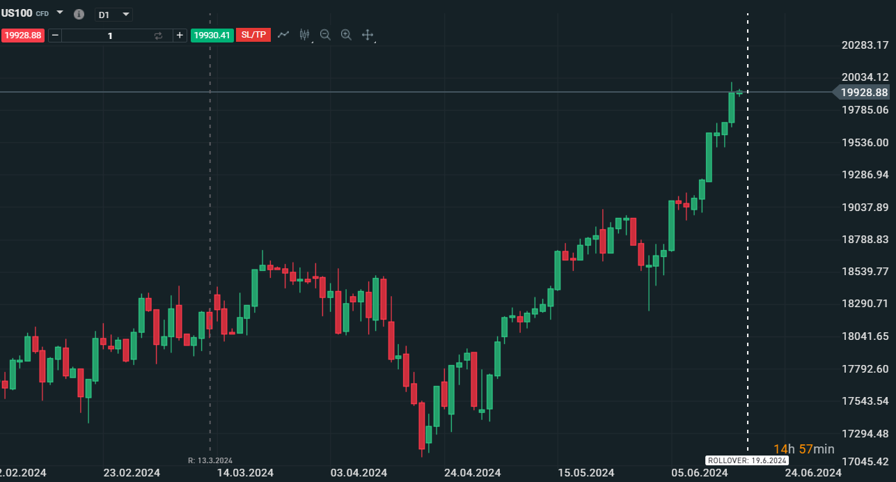This screenshot has height=482, width=896.
Task: Click the volume swap arrows icon
Action: coord(159,36)
